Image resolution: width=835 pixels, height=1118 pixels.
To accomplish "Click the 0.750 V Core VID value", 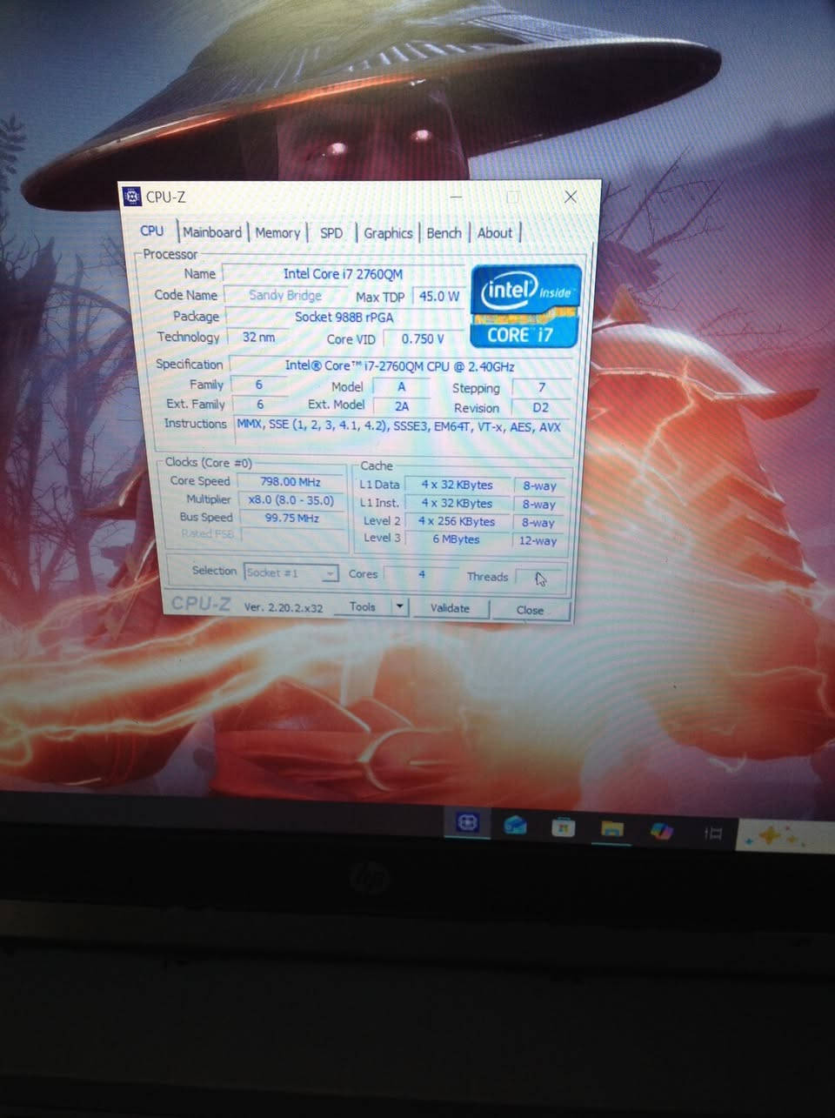I will click(x=423, y=339).
